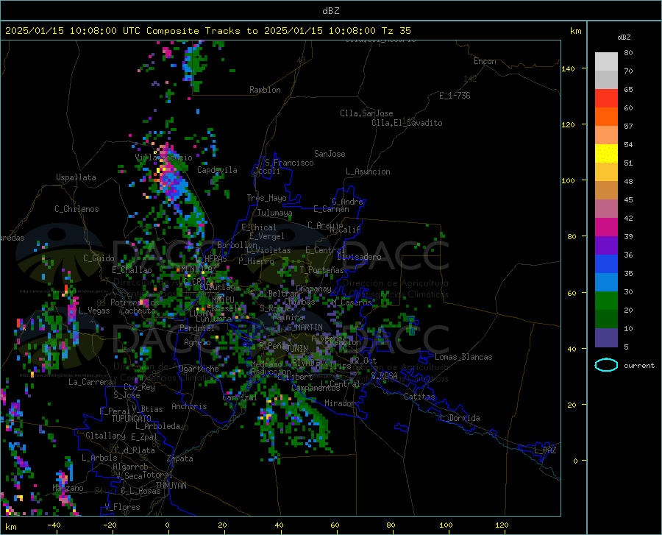662x535 pixels.
Task: Click the 'L_Vegas' map label
Action: (94, 311)
